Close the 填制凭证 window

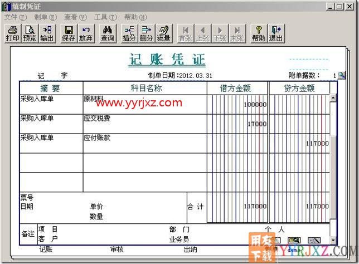click(350, 7)
